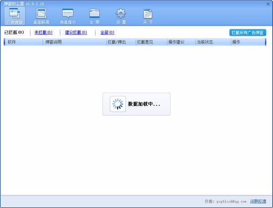Click the 弹窗吸尘器 title text
The width and height of the screenshot is (273, 208).
tap(14, 4)
